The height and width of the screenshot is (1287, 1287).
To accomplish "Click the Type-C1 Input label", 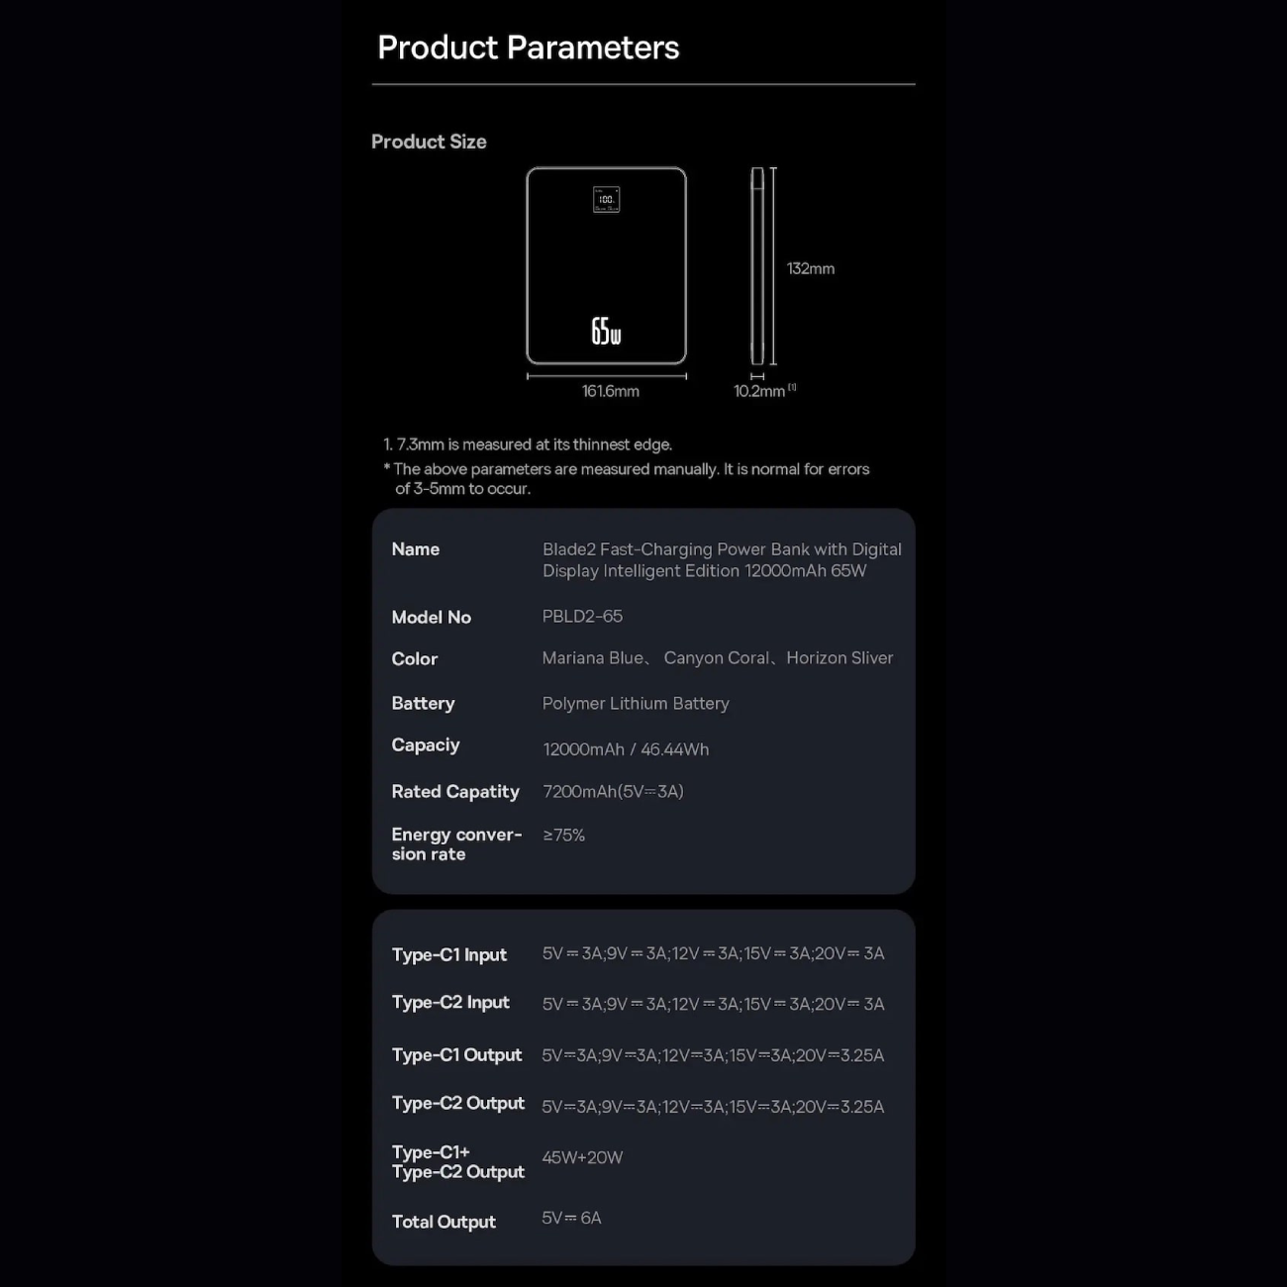I will [448, 954].
